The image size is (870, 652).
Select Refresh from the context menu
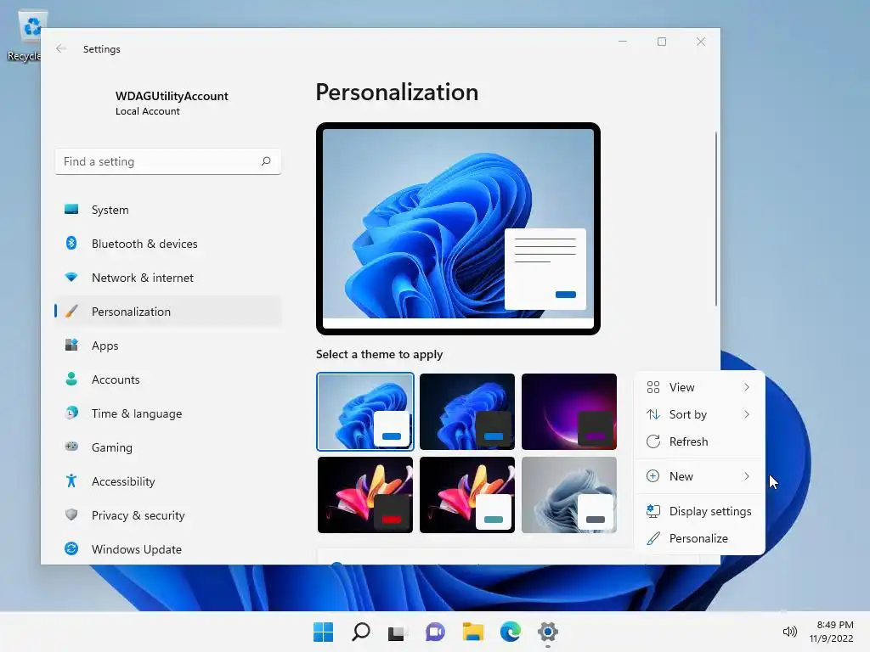699,441
